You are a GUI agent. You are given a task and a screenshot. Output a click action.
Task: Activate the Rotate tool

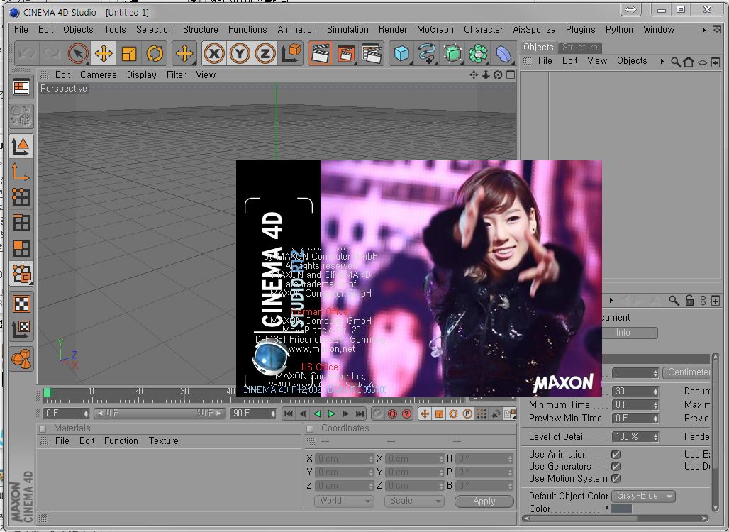[x=155, y=53]
